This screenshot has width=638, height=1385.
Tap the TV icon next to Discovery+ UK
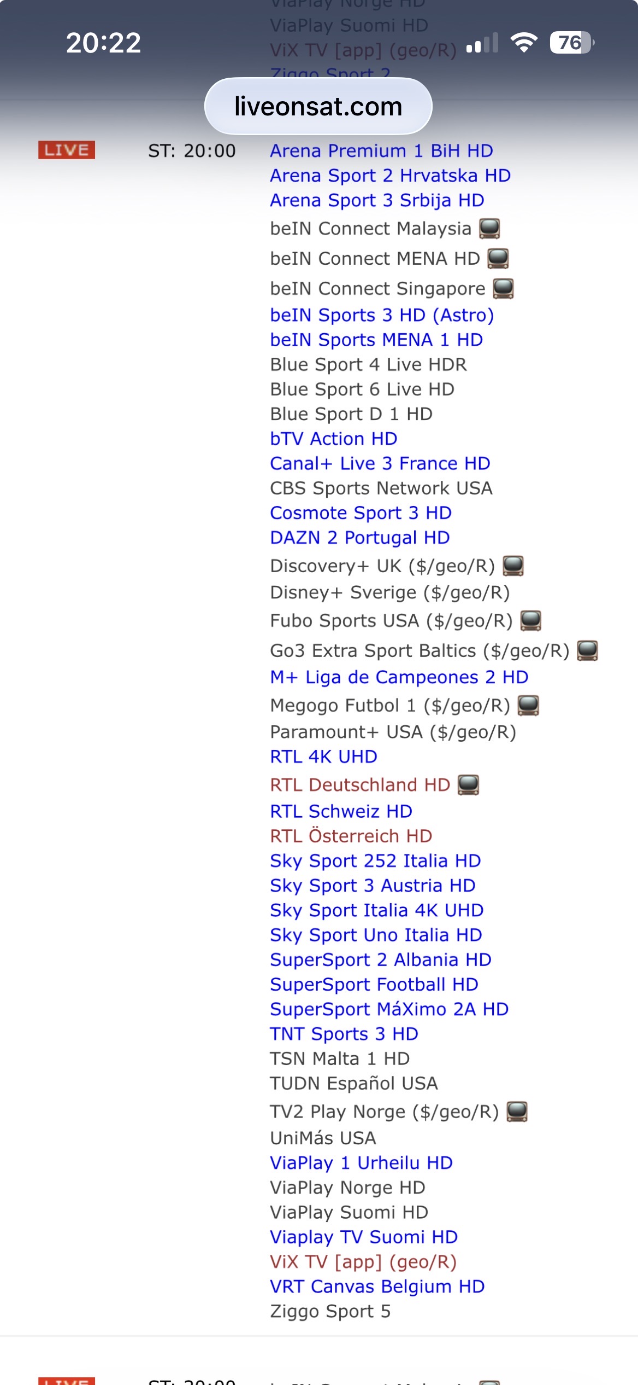pos(513,566)
